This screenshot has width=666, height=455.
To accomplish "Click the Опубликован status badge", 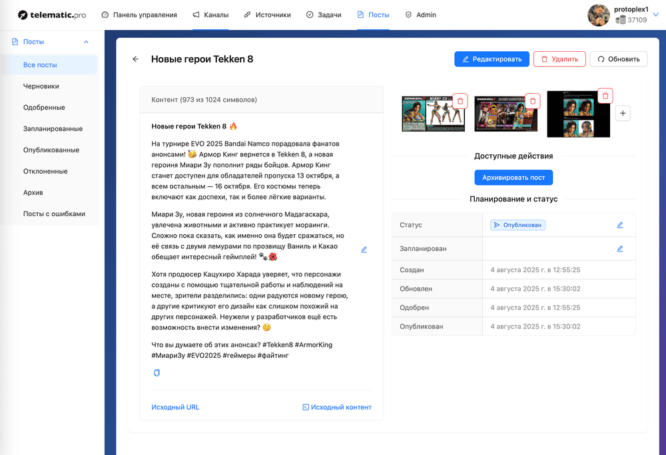I will (x=517, y=225).
